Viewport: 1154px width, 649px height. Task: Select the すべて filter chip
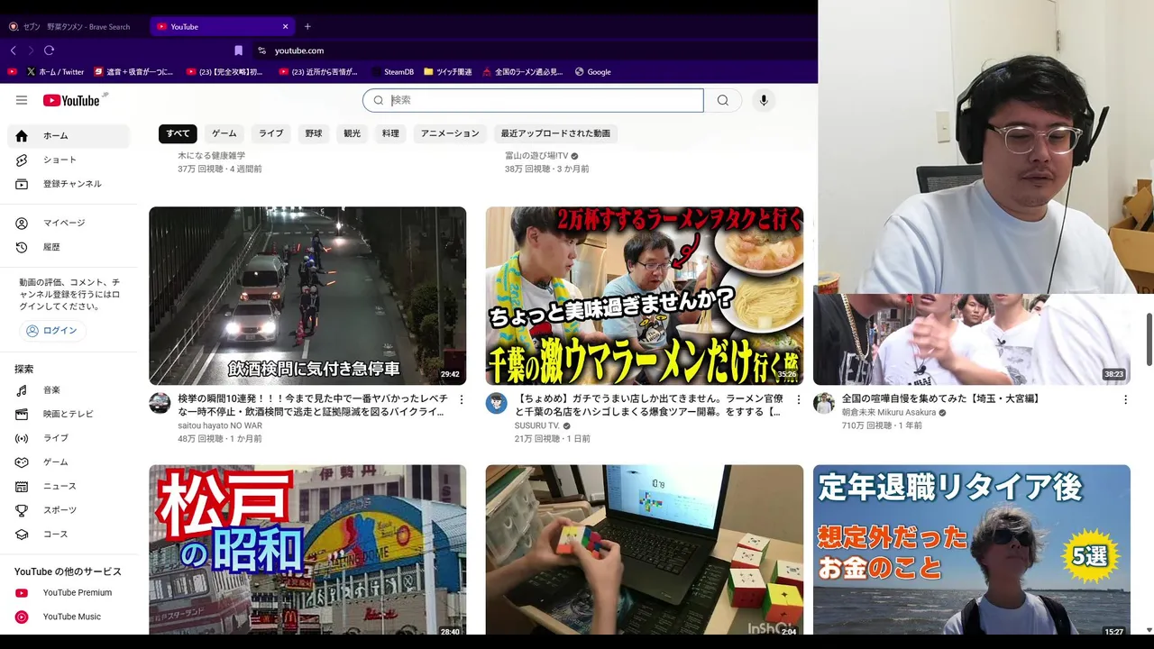point(178,133)
